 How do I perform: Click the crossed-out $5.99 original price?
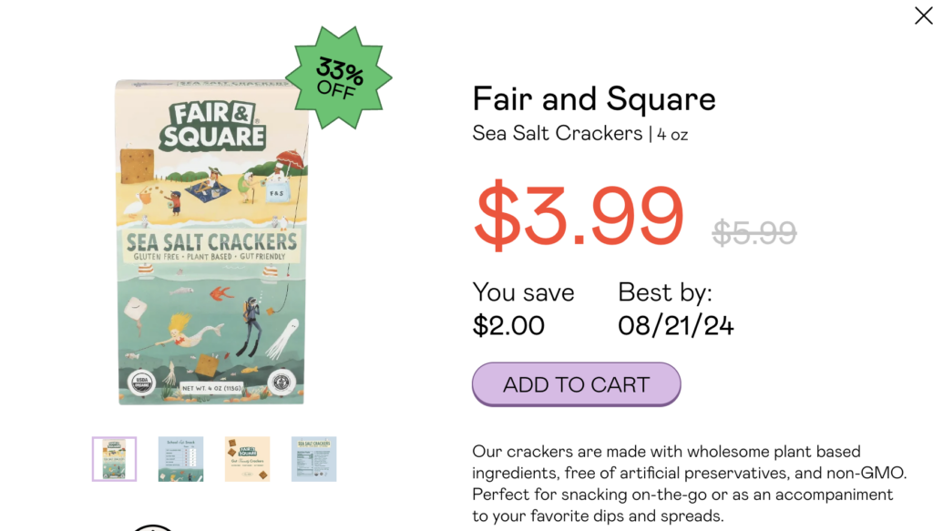click(754, 233)
